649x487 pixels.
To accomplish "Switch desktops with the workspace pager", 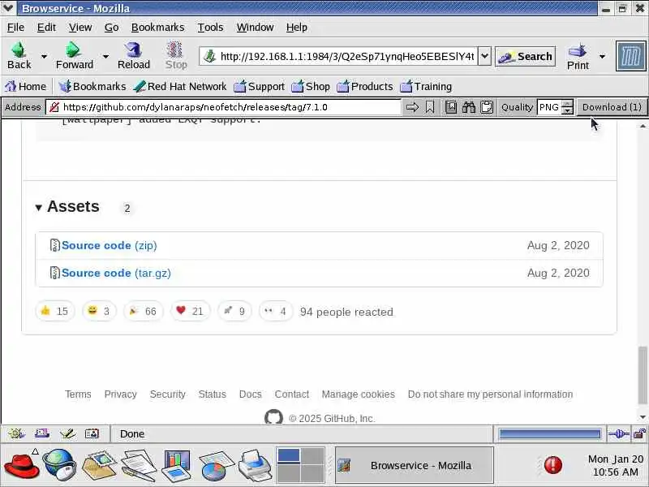I will click(301, 466).
